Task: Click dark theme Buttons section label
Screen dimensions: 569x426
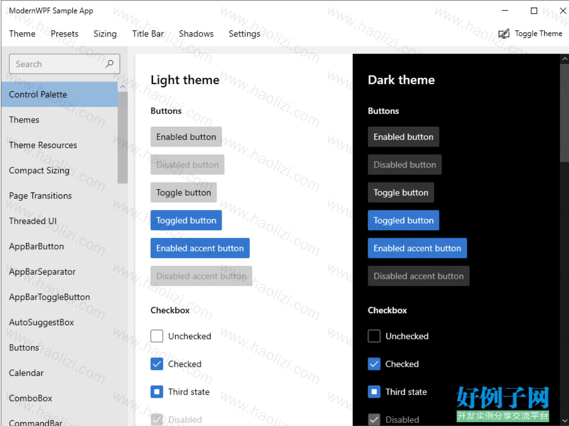Action: coord(383,111)
